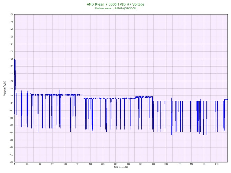Click the 0.76 y-axis value
Viewport: 231px width, 173px height.
[x=11, y=147]
